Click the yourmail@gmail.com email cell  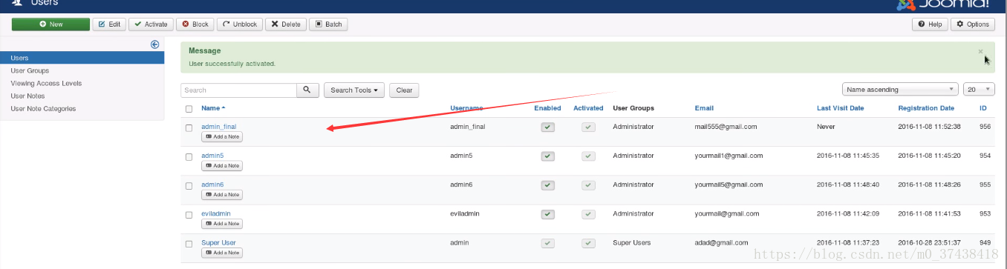(x=727, y=213)
